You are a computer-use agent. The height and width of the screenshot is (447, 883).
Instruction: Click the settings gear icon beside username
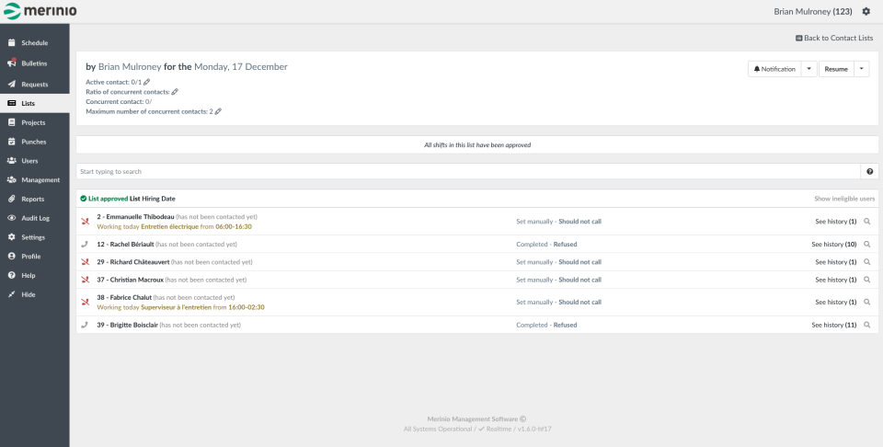coord(866,11)
